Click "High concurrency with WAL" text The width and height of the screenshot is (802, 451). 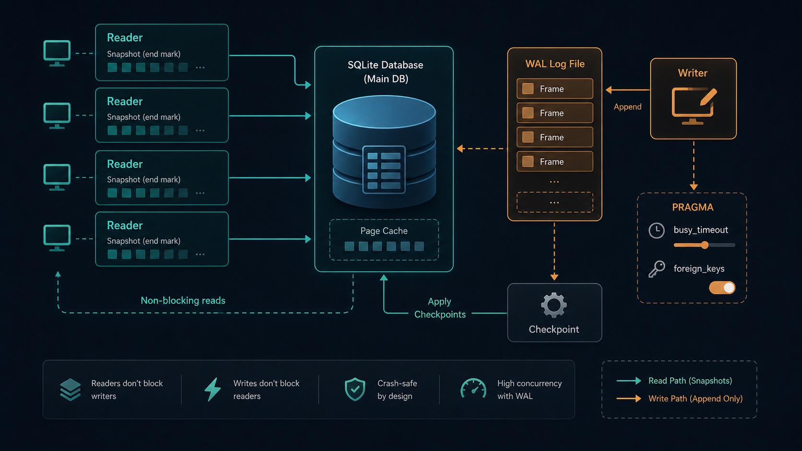coord(530,390)
